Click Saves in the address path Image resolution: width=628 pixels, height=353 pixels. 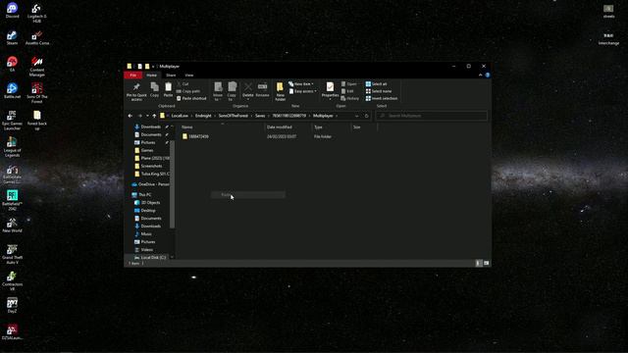[260, 116]
